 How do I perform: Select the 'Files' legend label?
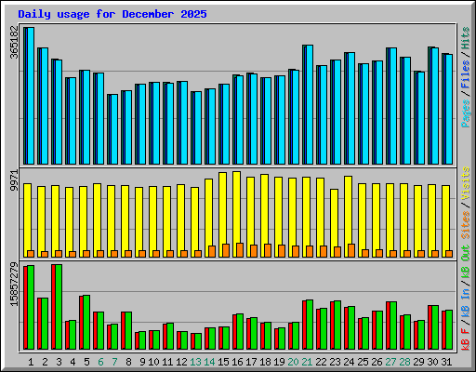pos(466,74)
